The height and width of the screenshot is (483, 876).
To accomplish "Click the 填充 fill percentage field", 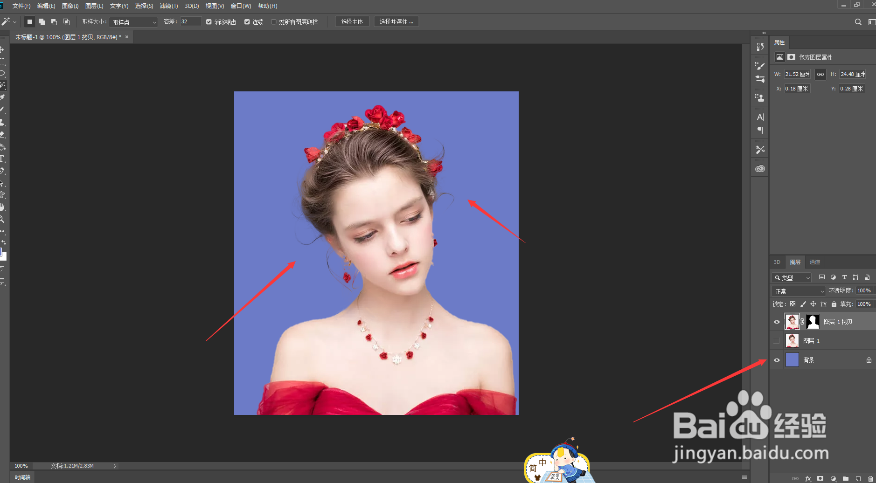I will pyautogui.click(x=864, y=304).
